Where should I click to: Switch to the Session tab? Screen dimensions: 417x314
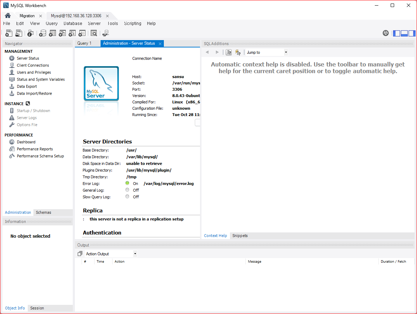click(37, 308)
